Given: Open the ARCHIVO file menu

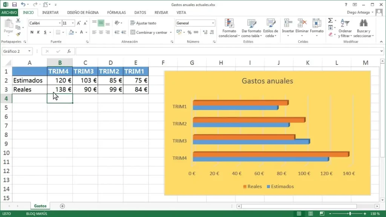Looking at the screenshot, I should tap(9, 12).
